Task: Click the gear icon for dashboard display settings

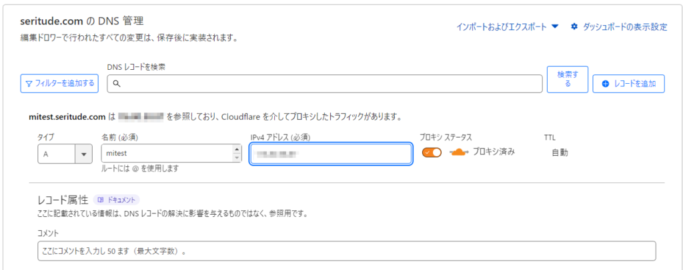Action: click(574, 27)
